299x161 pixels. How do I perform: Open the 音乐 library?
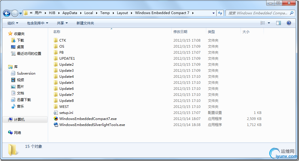tap(18, 106)
